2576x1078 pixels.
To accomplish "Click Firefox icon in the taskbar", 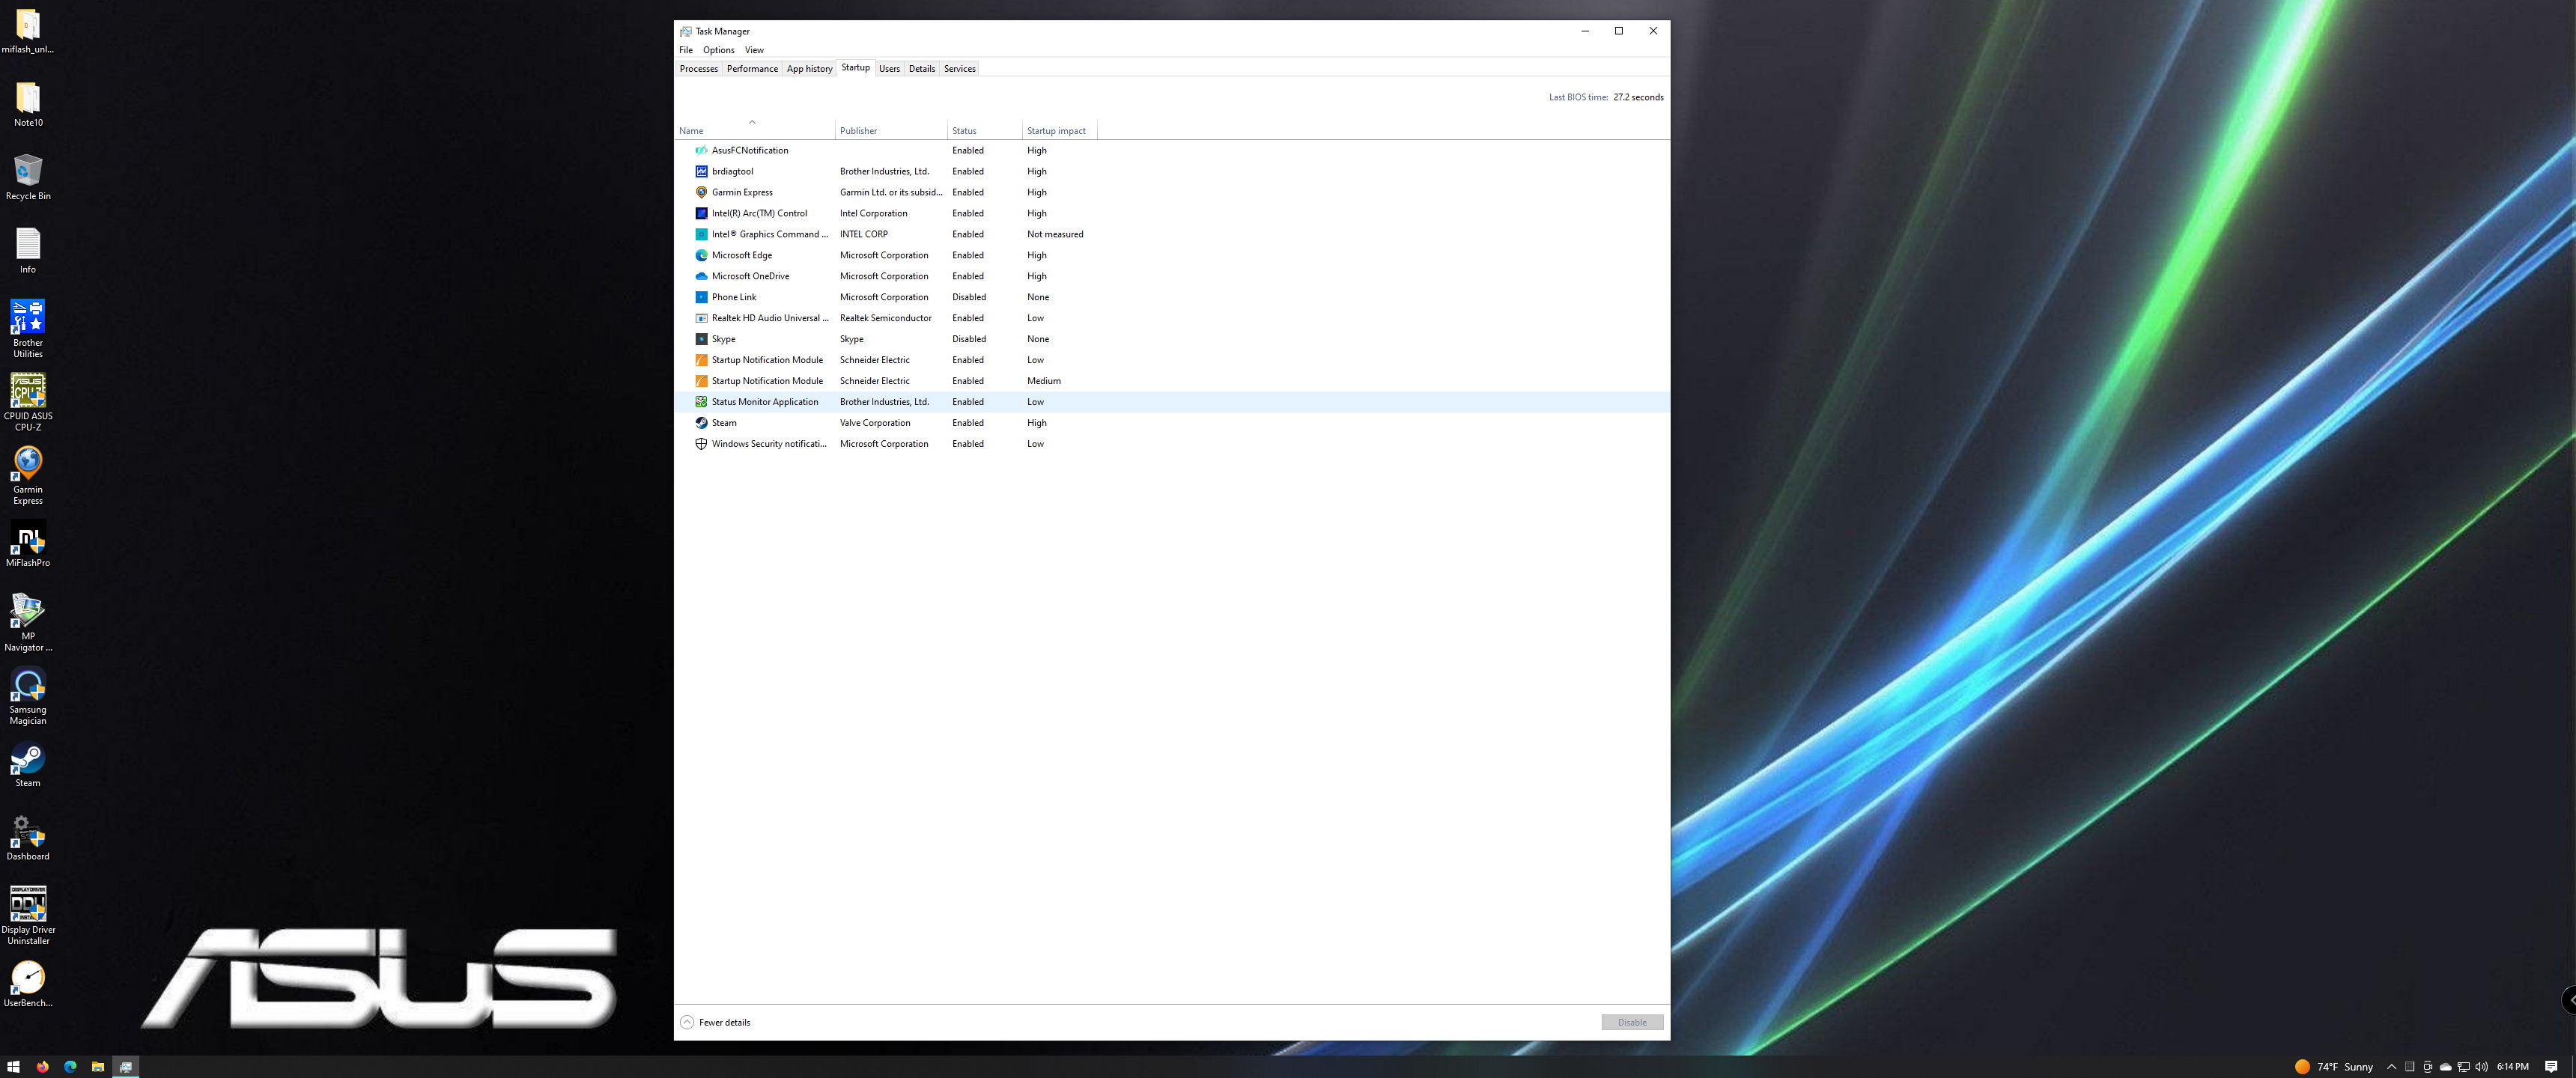I will 42,1067.
